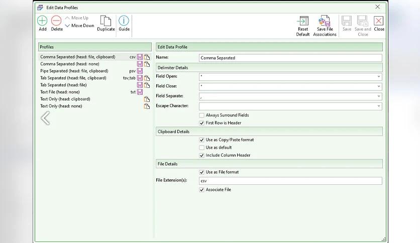
Task: Click the Save File Associations icon
Action: point(325,22)
